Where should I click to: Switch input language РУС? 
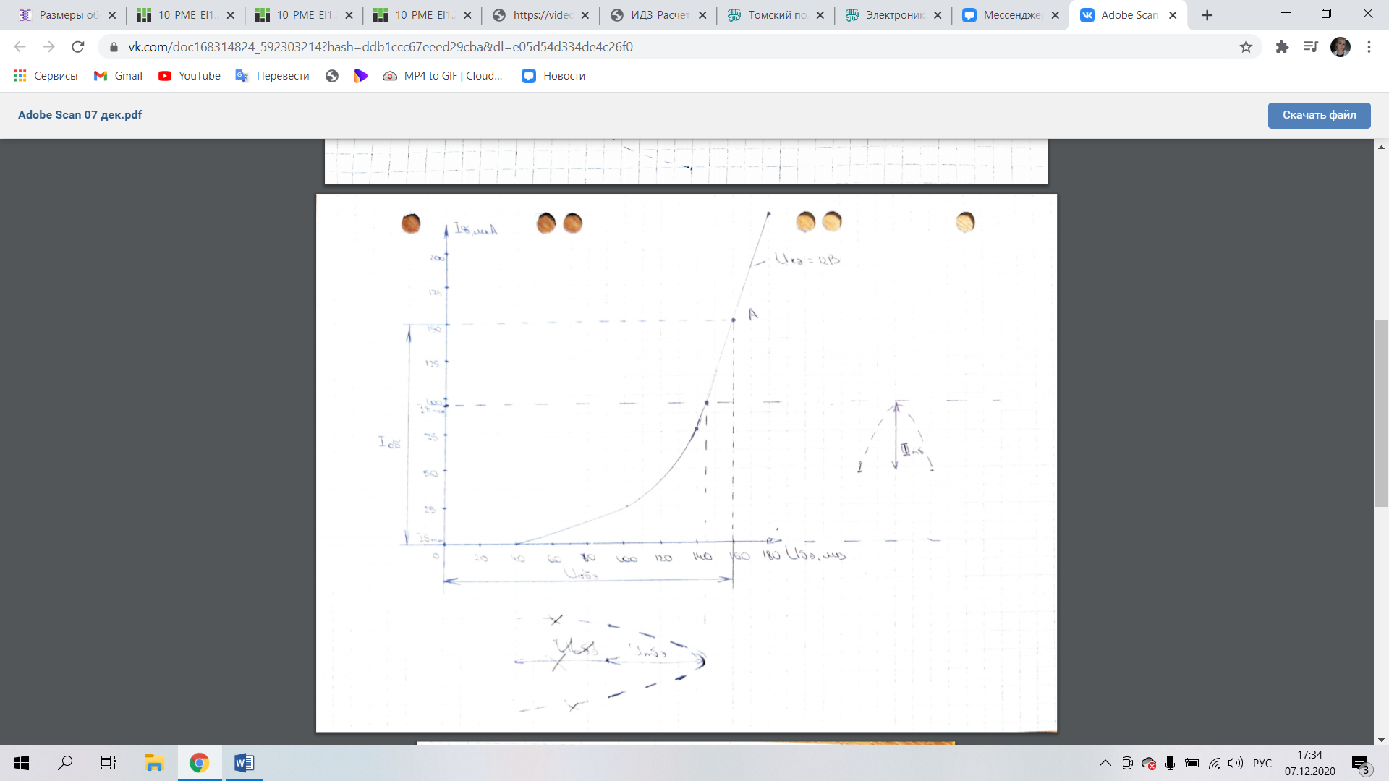coord(1262,763)
